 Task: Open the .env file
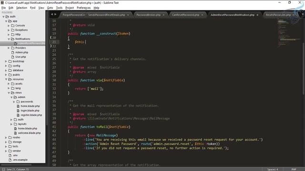(x=15, y=155)
